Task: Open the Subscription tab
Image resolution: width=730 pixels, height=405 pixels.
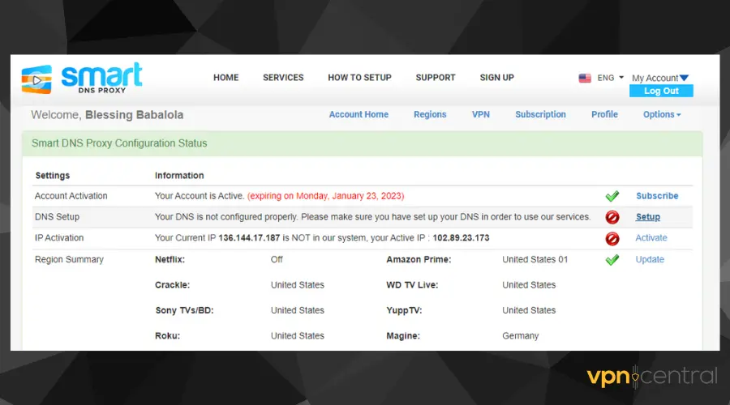Action: point(540,114)
